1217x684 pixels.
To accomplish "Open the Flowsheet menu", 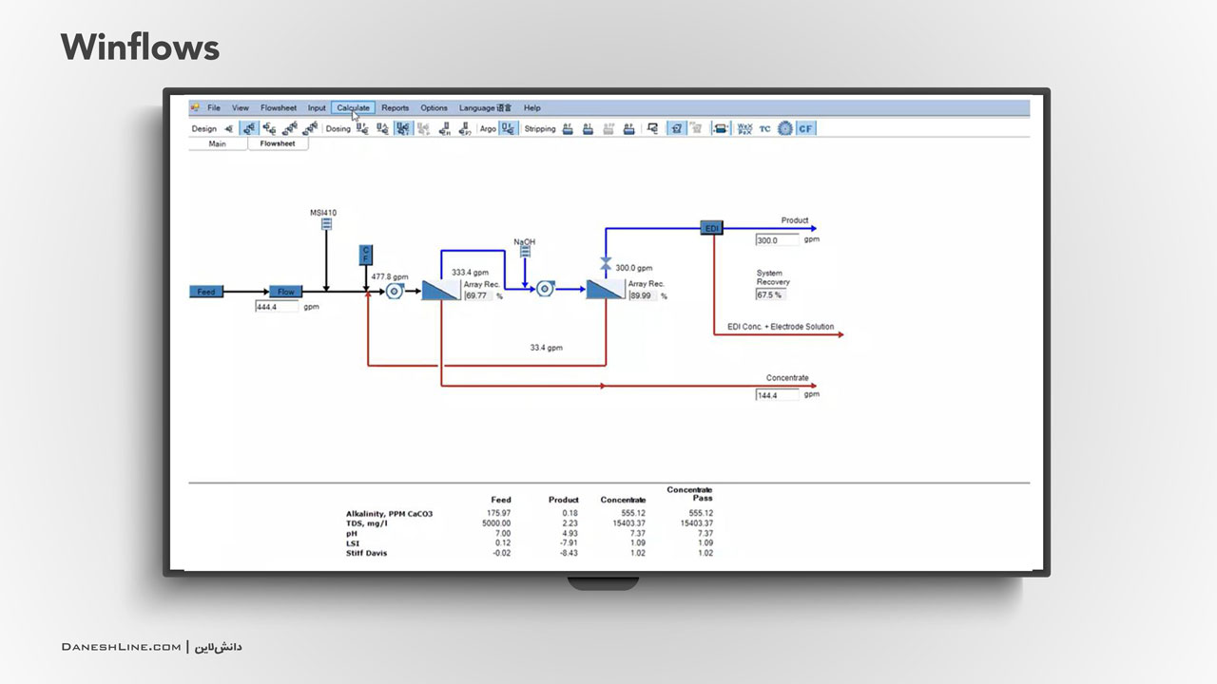I will point(279,108).
